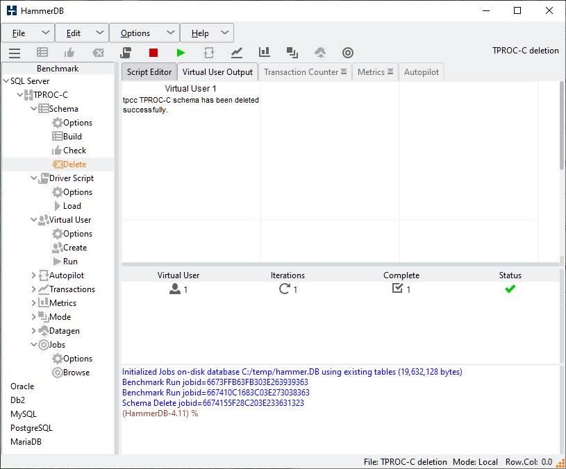The image size is (566, 469).
Task: Expand the Mode tree node
Action: (33, 317)
